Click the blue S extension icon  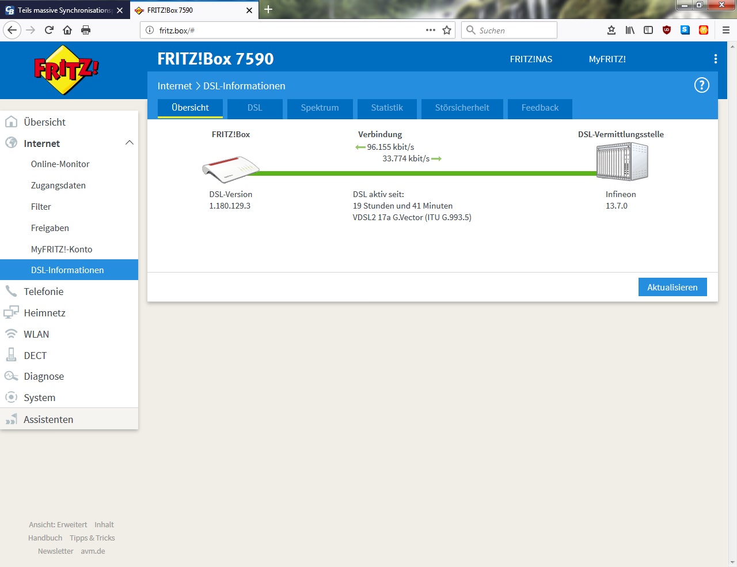click(x=685, y=30)
